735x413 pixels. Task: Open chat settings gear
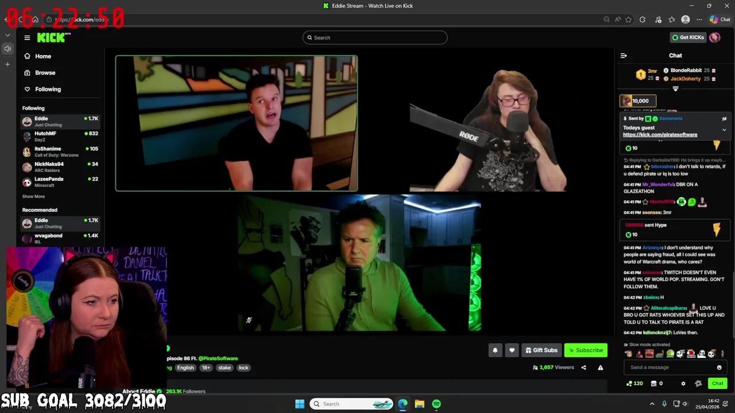pos(683,384)
